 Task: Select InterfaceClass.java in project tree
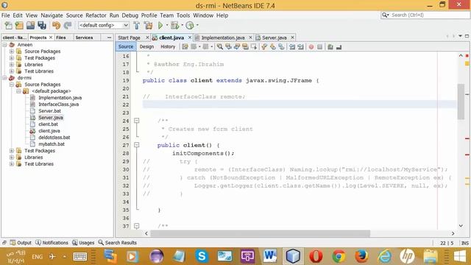tap(59, 105)
